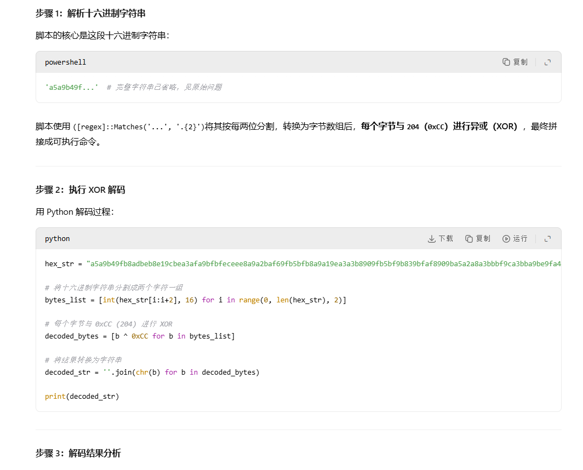
Task: Download the python code snippet
Action: click(441, 239)
